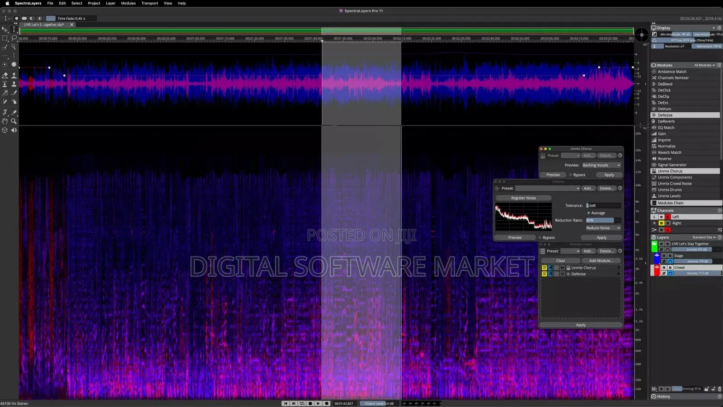Click the spectrogram navigator compass icon

[x=641, y=34]
